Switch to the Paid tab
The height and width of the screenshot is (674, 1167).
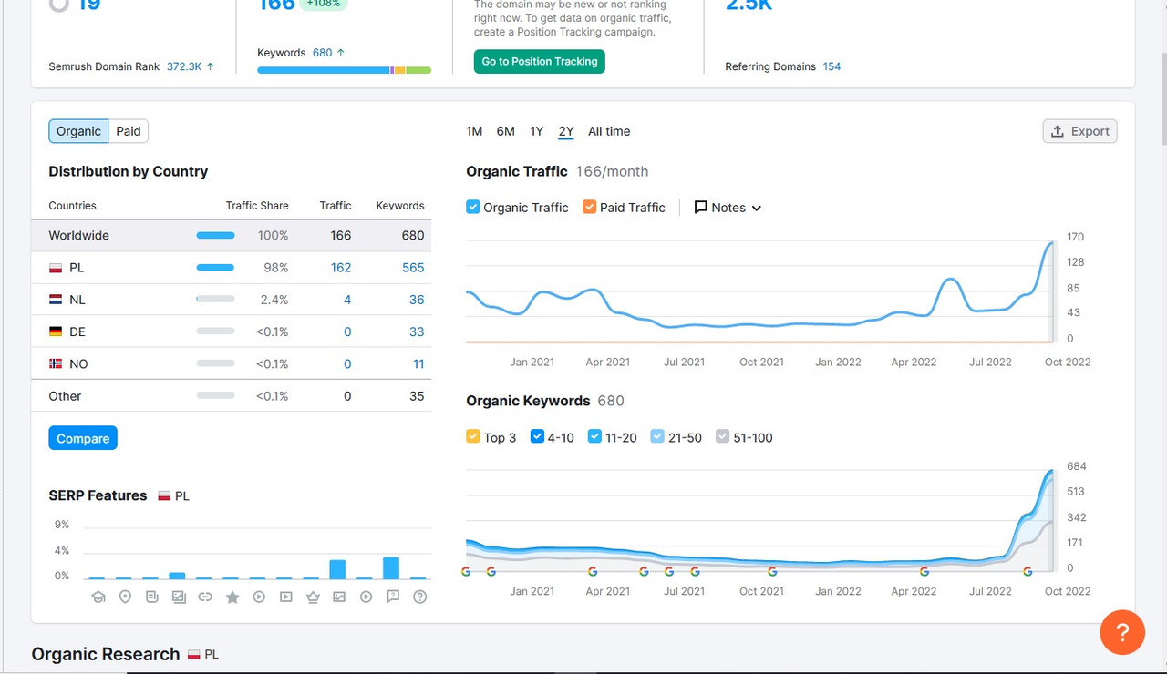click(x=129, y=131)
